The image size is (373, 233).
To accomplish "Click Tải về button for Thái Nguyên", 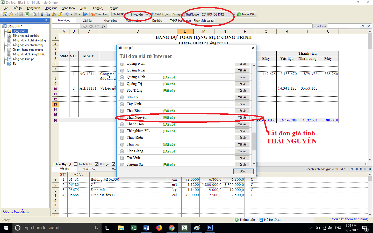I will [x=242, y=118].
